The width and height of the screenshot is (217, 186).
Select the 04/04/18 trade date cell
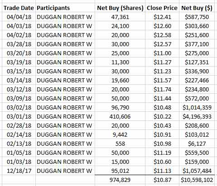click(x=19, y=17)
